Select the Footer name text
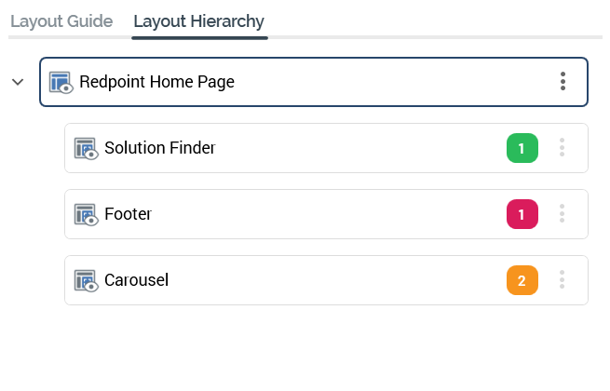 [x=128, y=214]
